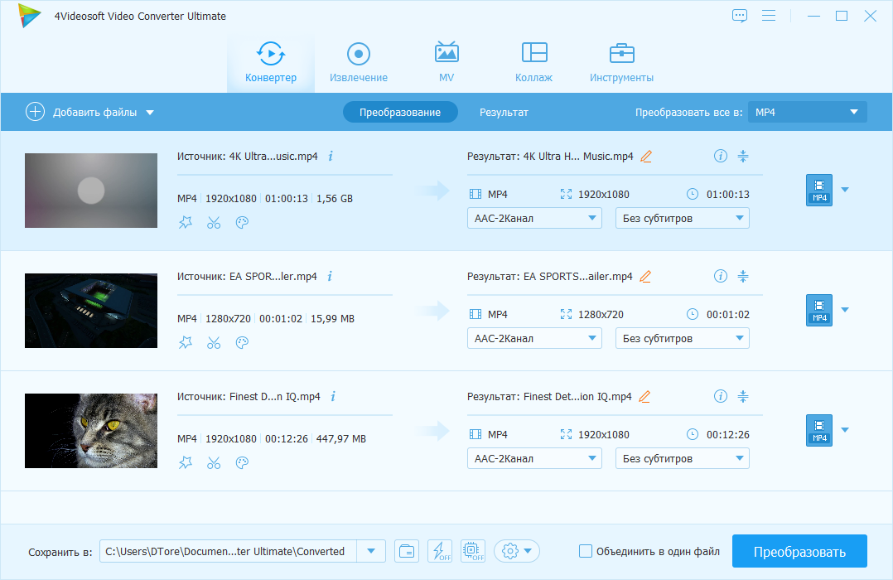Open effects wand for 4K Ultra video

point(186,223)
